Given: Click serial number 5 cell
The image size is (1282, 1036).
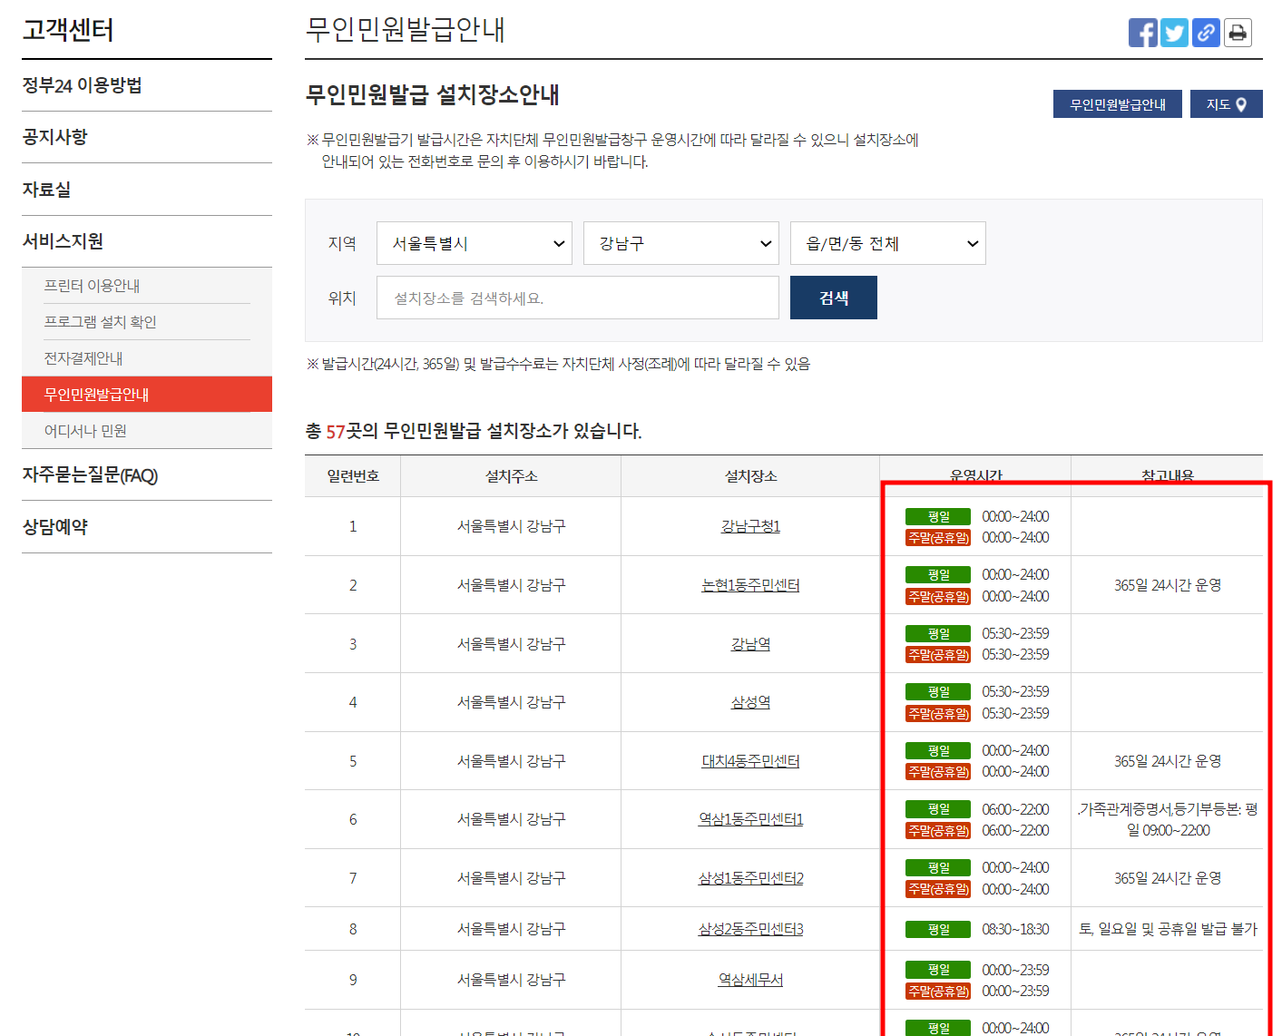Looking at the screenshot, I should click(x=353, y=761).
